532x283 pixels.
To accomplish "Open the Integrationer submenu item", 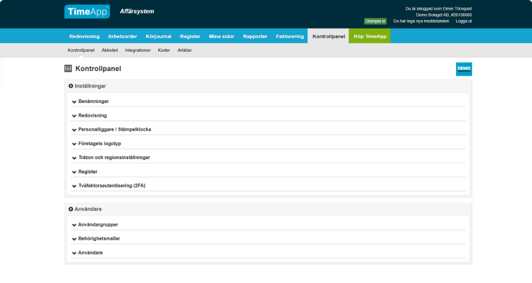I will [138, 50].
